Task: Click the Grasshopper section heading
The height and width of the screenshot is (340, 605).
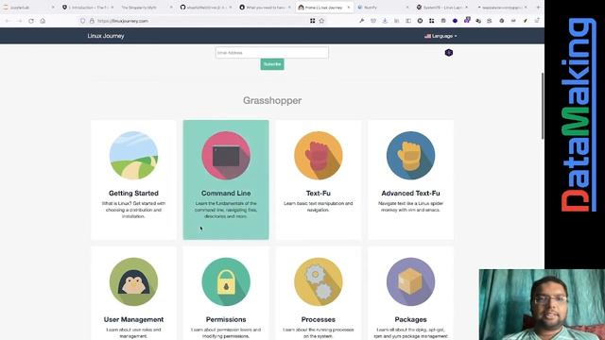Action: pyautogui.click(x=272, y=101)
